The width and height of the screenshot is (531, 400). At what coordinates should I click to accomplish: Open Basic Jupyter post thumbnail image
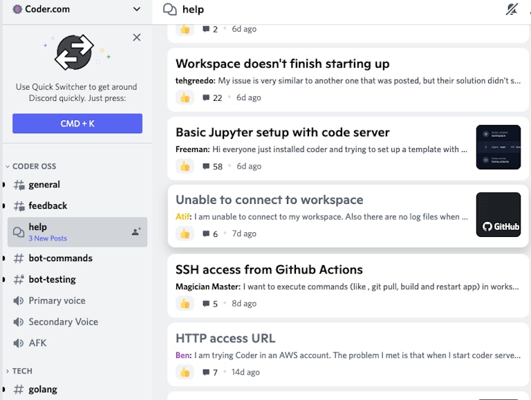tap(498, 147)
